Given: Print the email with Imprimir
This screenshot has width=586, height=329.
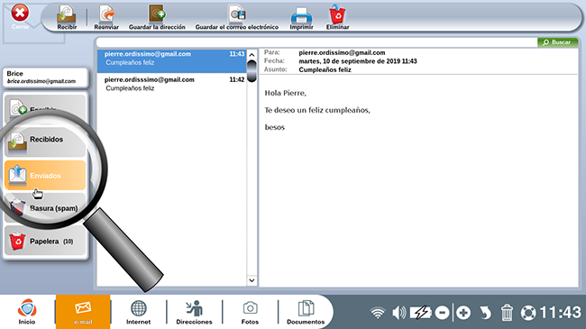Looking at the screenshot, I should pyautogui.click(x=301, y=17).
